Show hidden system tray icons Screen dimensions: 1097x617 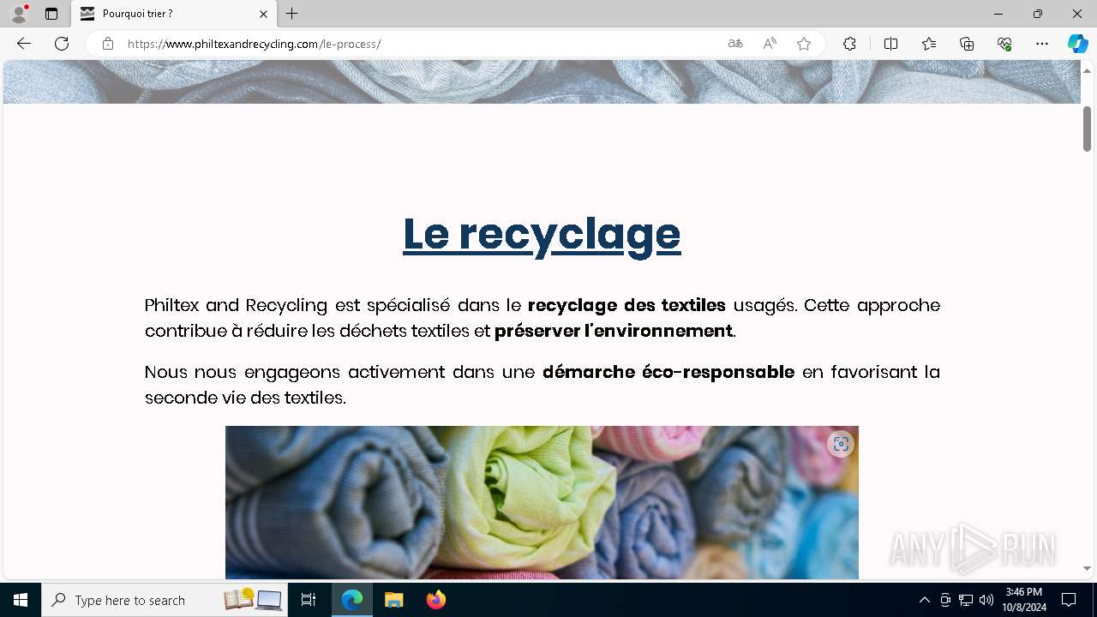click(924, 600)
